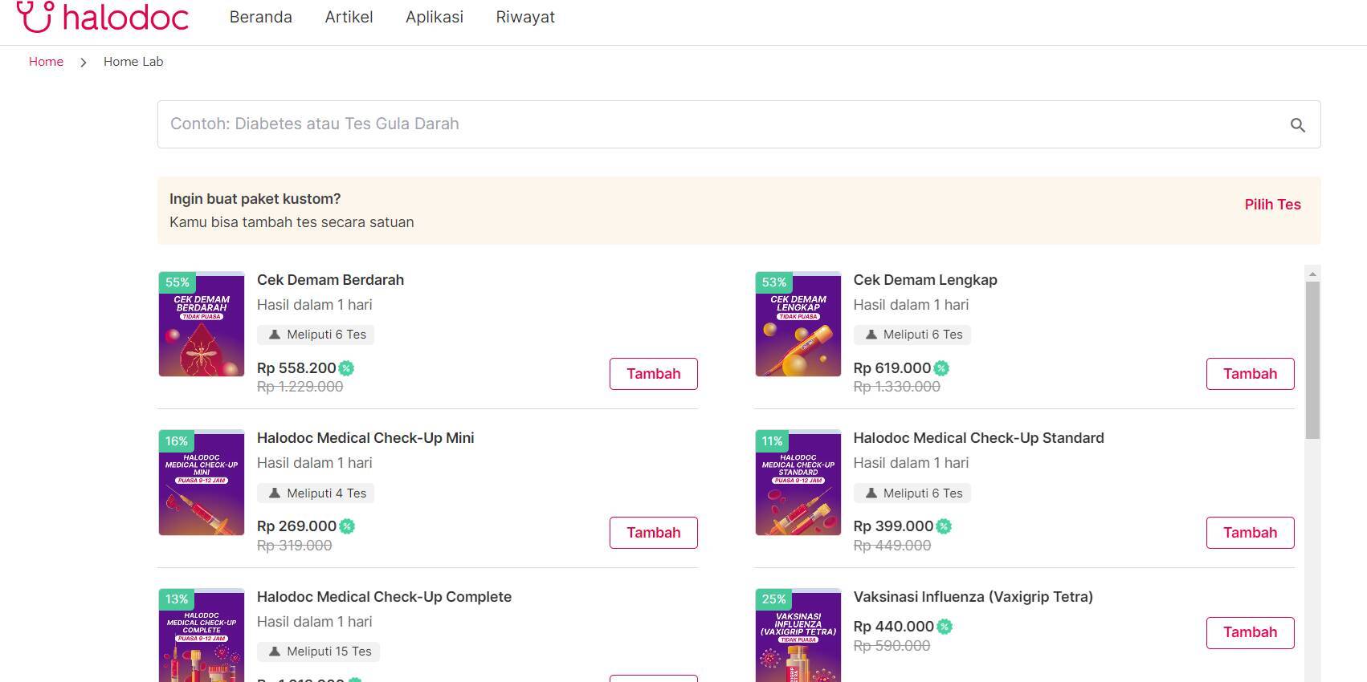1367x682 pixels.
Task: Click the search magnifier icon
Action: [x=1297, y=125]
